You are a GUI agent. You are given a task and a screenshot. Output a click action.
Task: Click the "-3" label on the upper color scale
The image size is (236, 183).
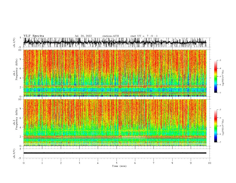(220, 60)
